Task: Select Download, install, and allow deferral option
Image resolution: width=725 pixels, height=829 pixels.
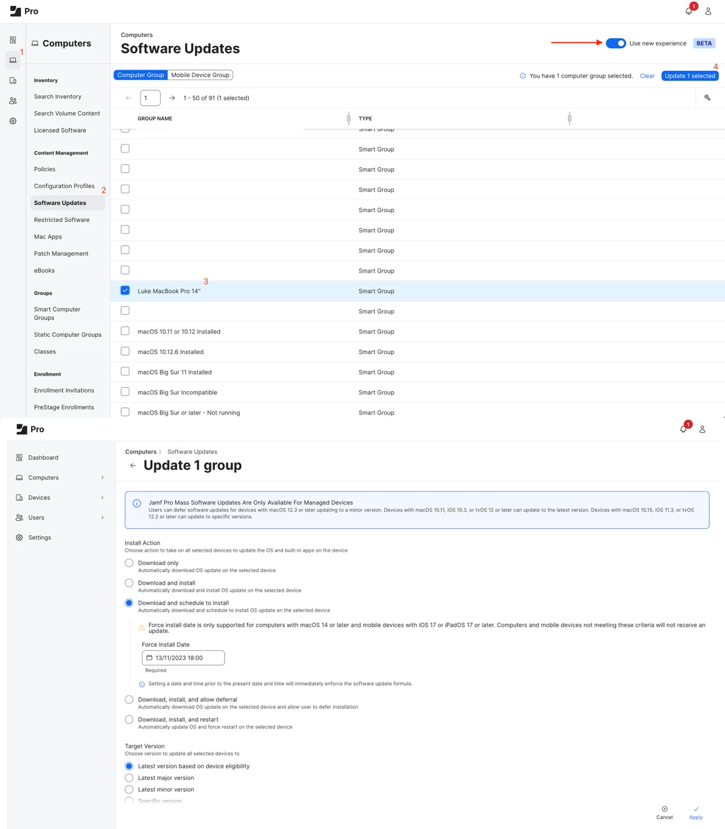Action: [129, 700]
